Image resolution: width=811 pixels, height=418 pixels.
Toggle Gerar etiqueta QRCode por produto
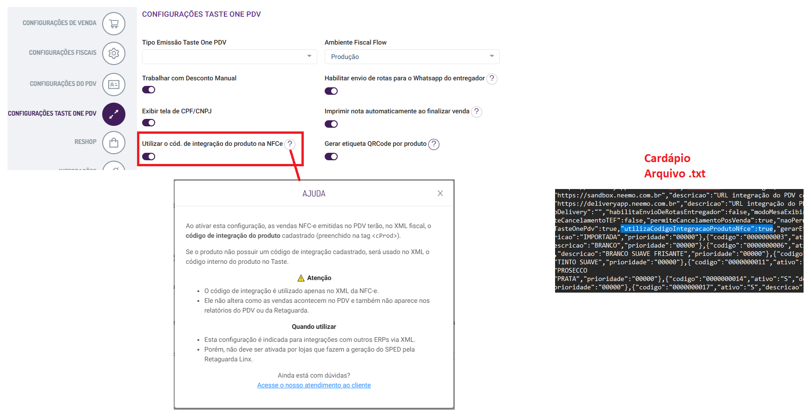pyautogui.click(x=331, y=157)
